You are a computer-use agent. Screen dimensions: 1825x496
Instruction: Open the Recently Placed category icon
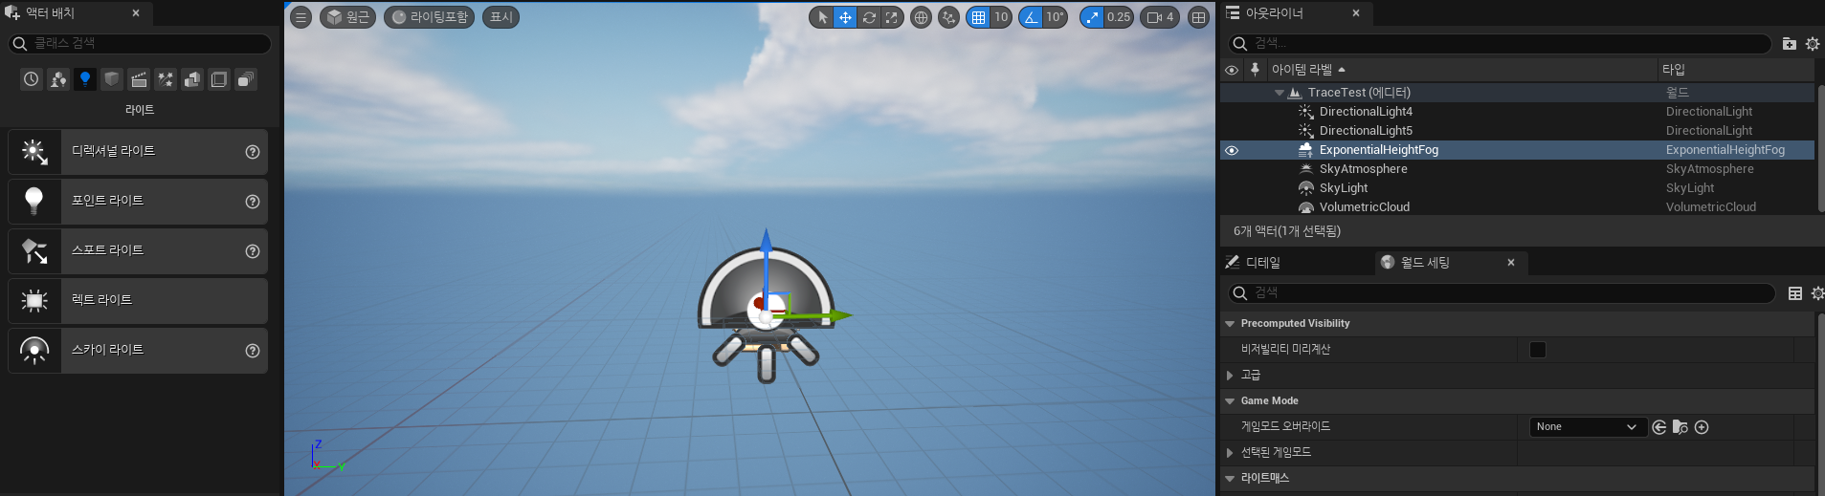(x=32, y=79)
